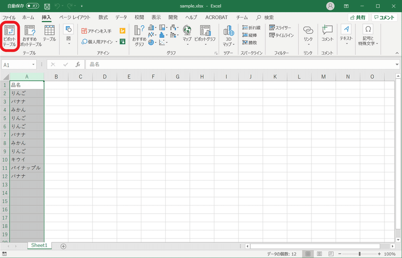Insert a スライサー (Slicer)

click(280, 28)
